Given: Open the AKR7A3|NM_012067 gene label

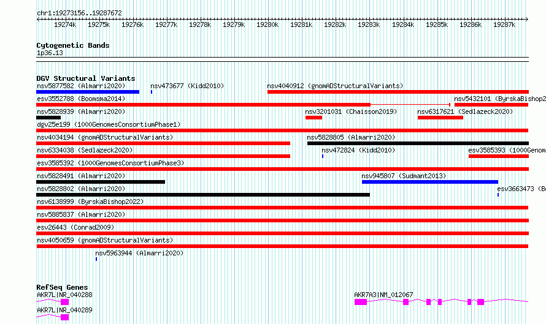Looking at the screenshot, I should (x=383, y=295).
